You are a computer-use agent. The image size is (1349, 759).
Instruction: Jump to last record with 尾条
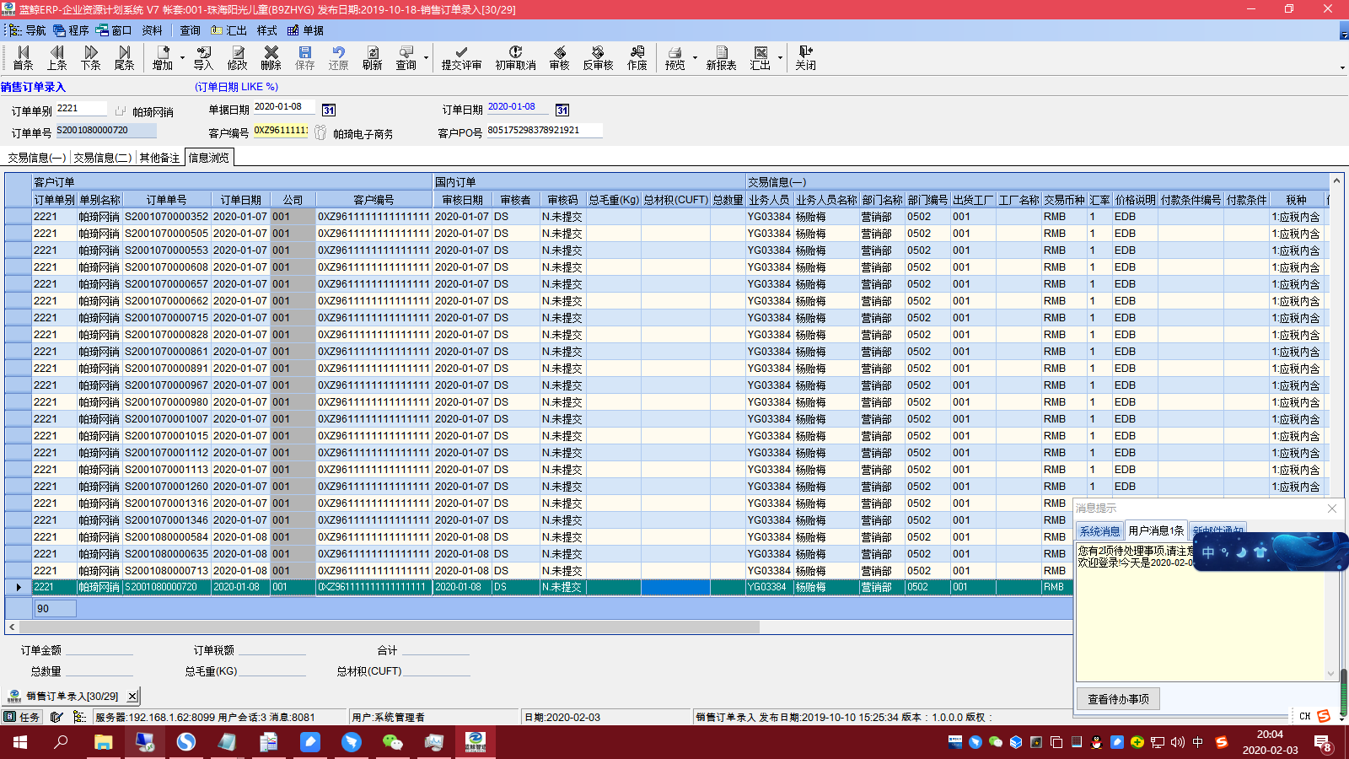[124, 57]
